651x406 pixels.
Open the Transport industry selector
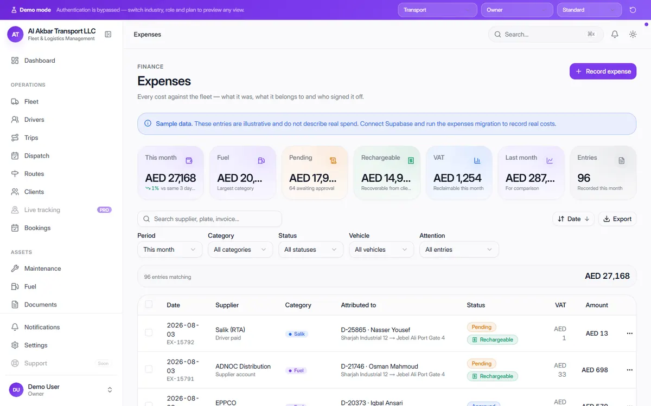pyautogui.click(x=437, y=10)
